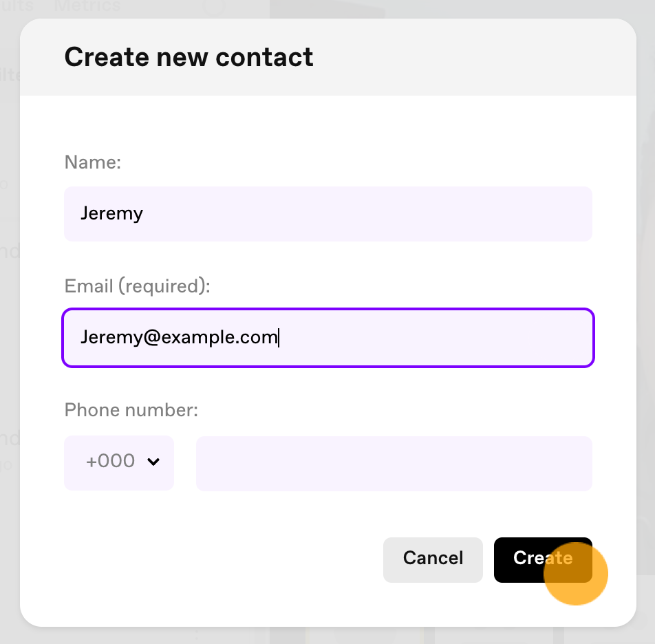Click the Create new contact heading

coord(189,57)
